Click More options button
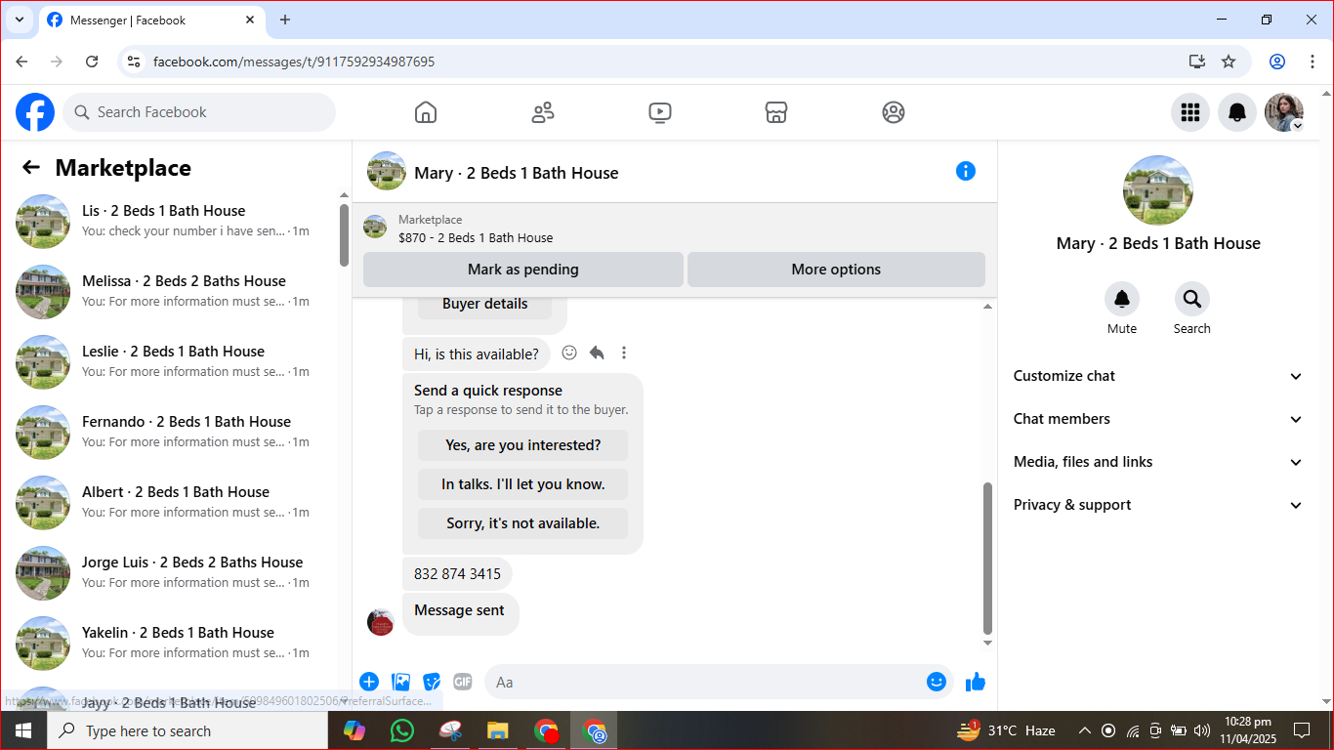Viewport: 1334px width, 750px height. [x=836, y=270]
